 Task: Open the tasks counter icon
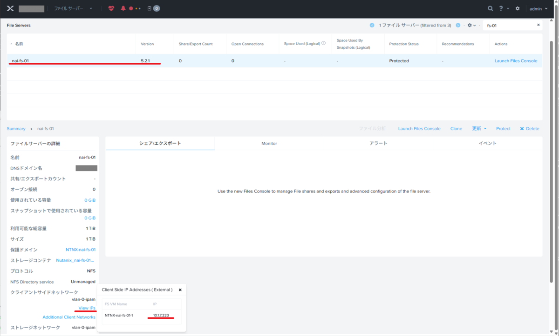(154, 8)
